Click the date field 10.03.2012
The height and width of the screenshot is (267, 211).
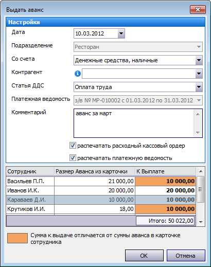(x=96, y=33)
